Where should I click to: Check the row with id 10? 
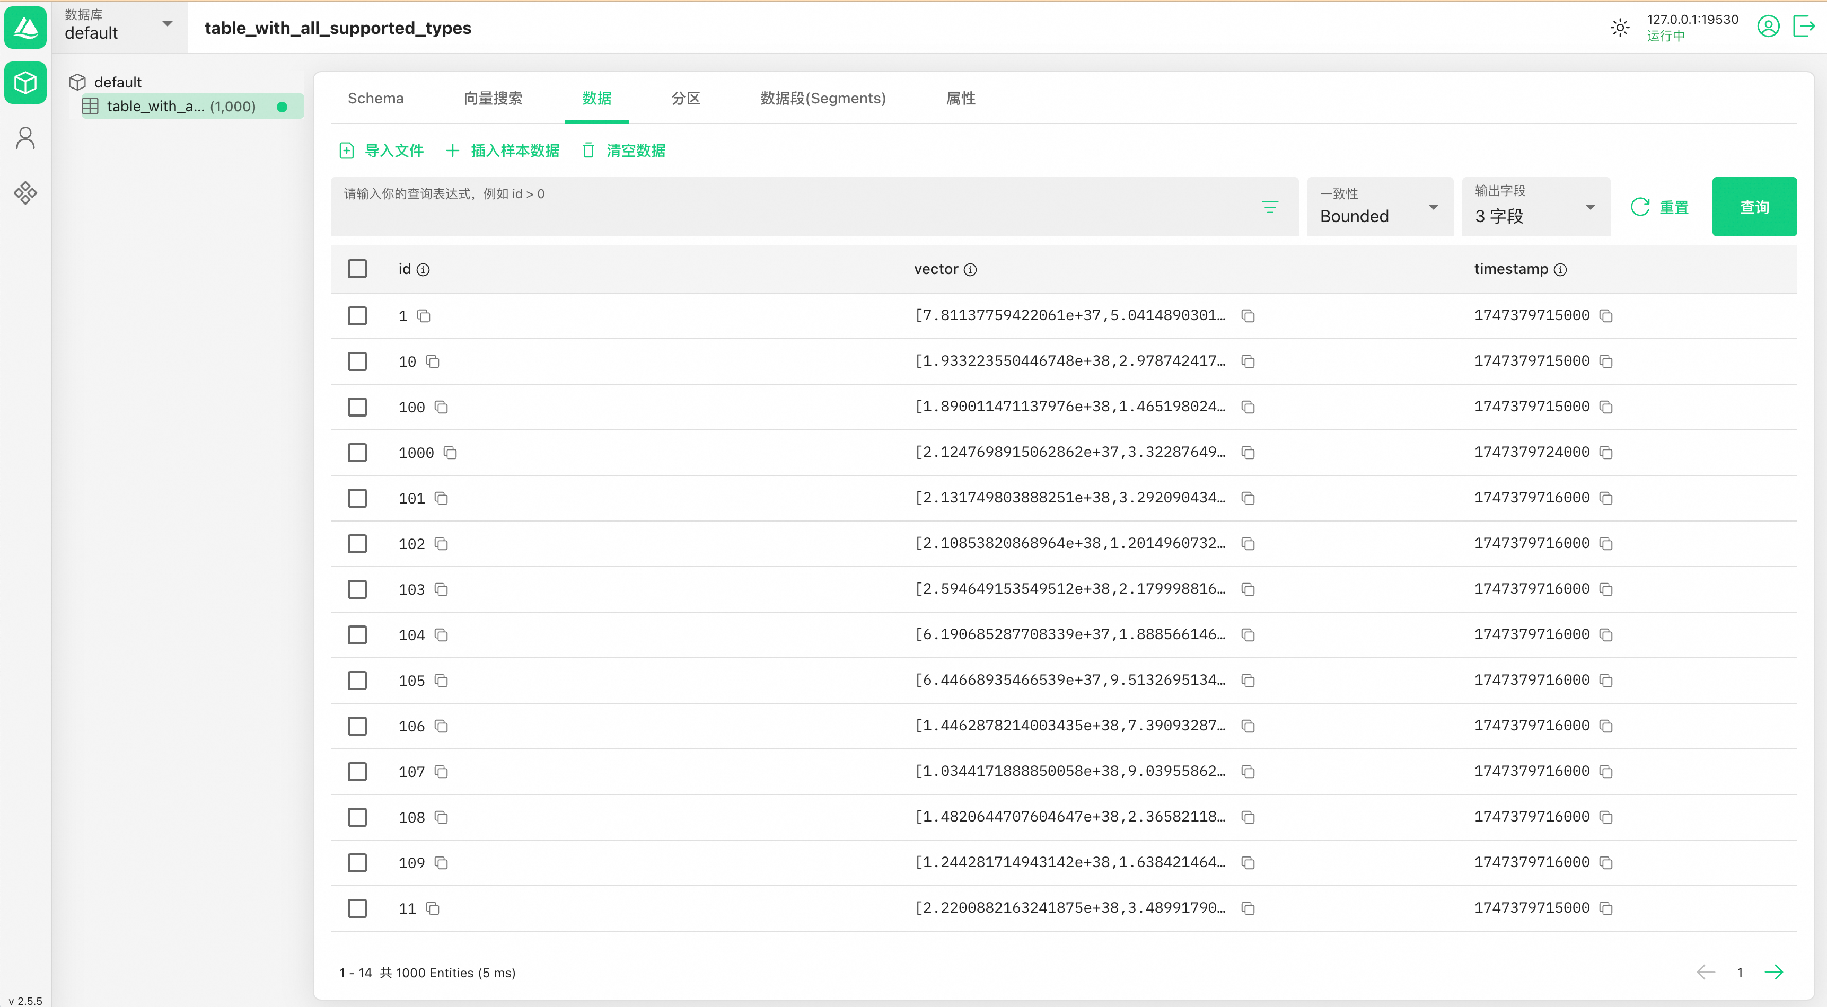coord(357,361)
